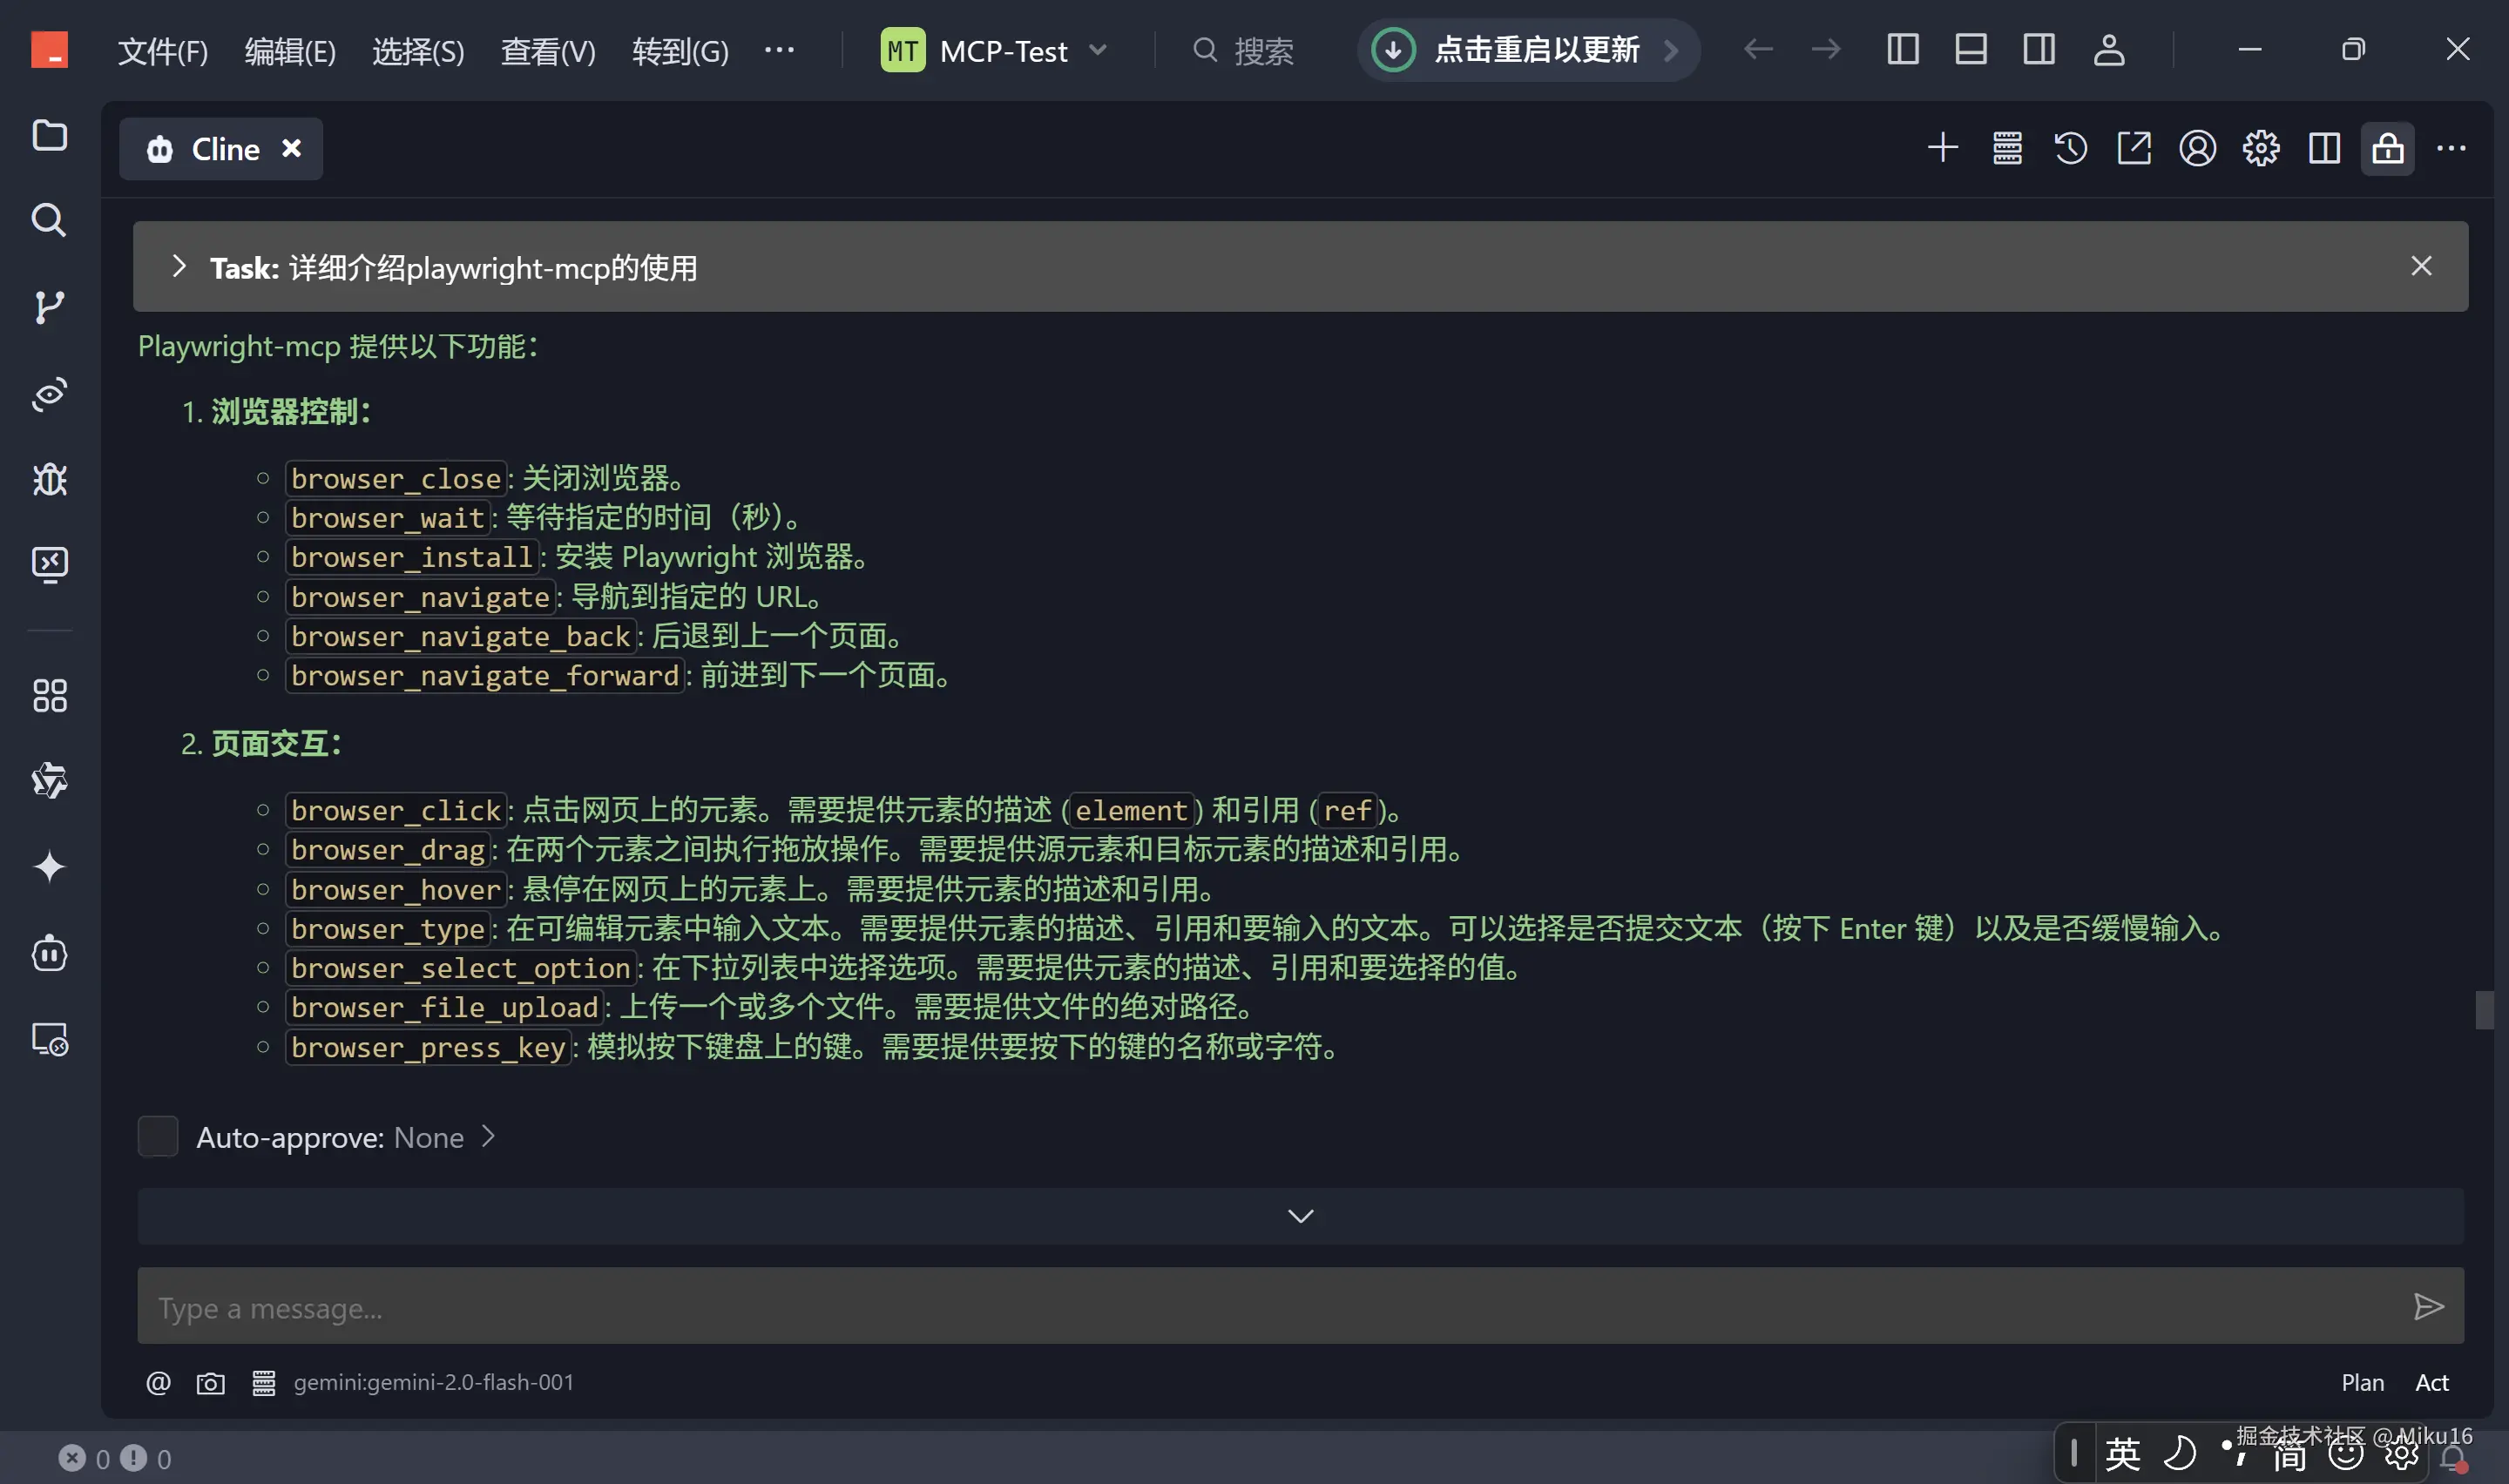The height and width of the screenshot is (1484, 2509).
Task: Click the browser_press_key code label
Action: (428, 1047)
